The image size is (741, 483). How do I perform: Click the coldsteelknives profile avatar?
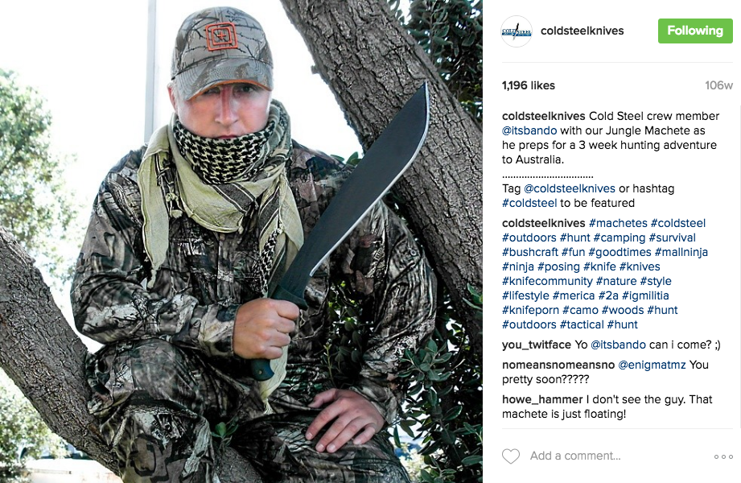(x=517, y=31)
